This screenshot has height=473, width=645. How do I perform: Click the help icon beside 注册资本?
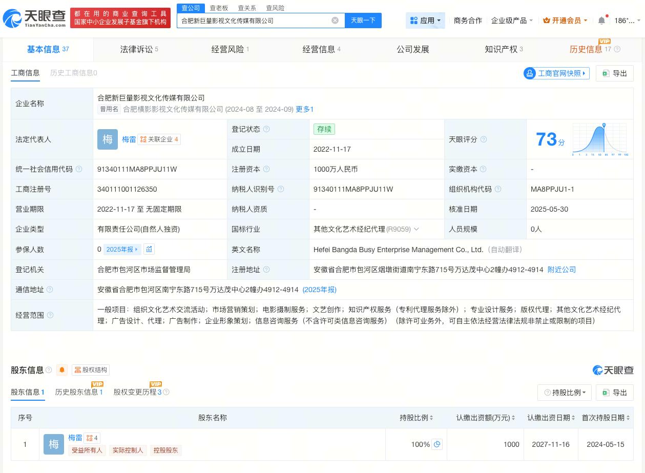pyautogui.click(x=266, y=169)
